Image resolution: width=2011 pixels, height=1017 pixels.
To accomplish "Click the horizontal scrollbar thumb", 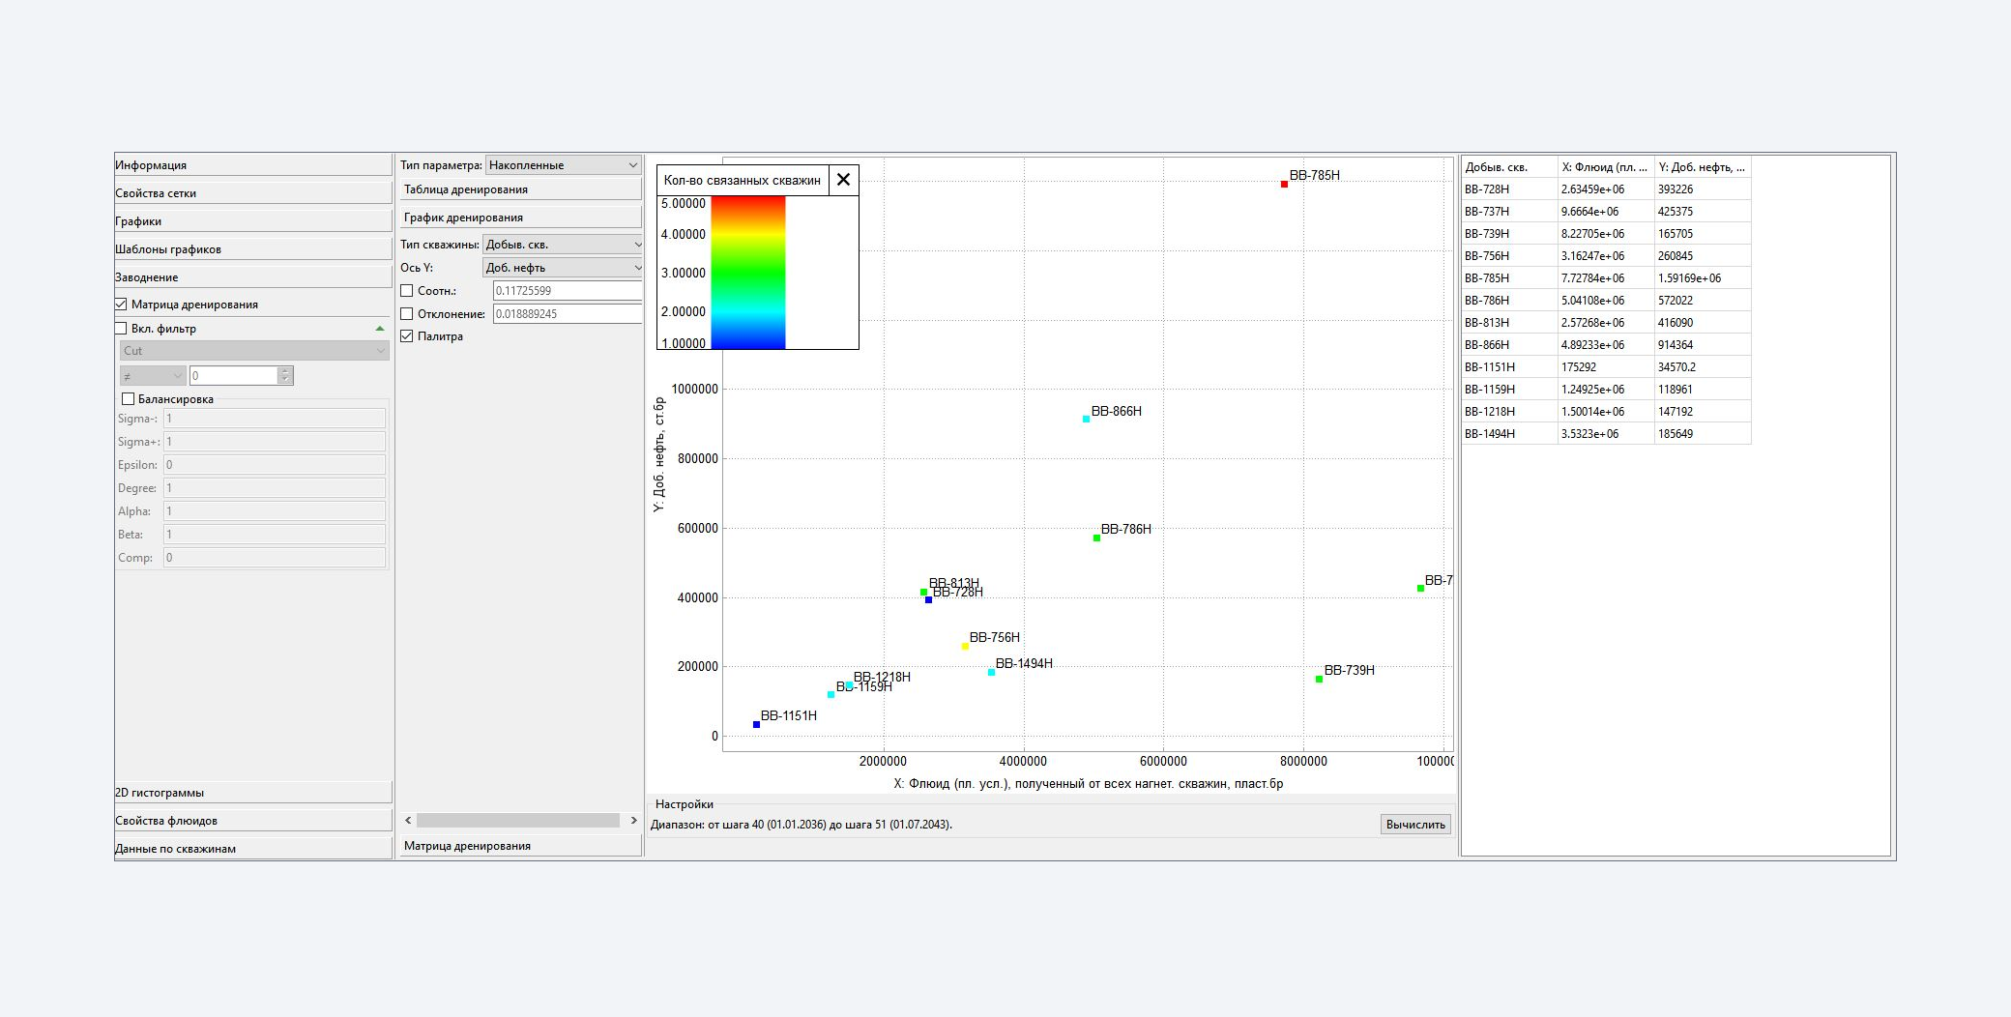I will tap(518, 821).
